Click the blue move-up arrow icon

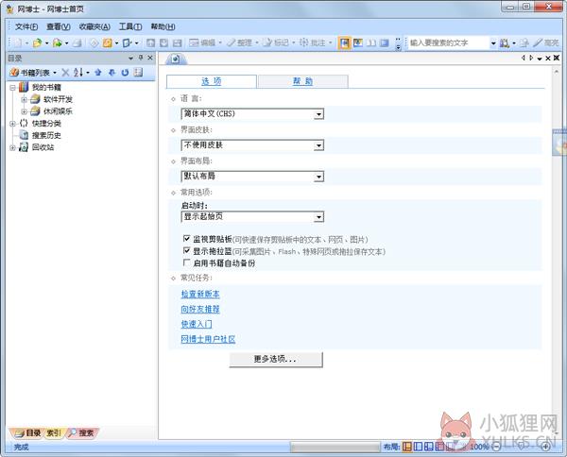pos(98,73)
